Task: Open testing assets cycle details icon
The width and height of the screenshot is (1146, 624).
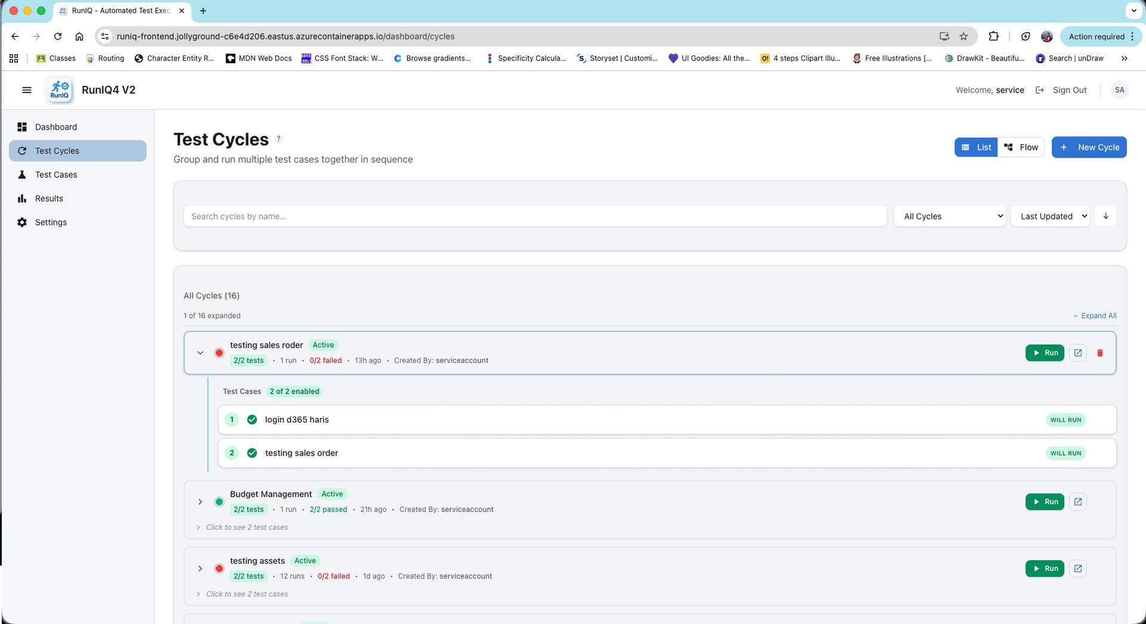Action: tap(1078, 568)
